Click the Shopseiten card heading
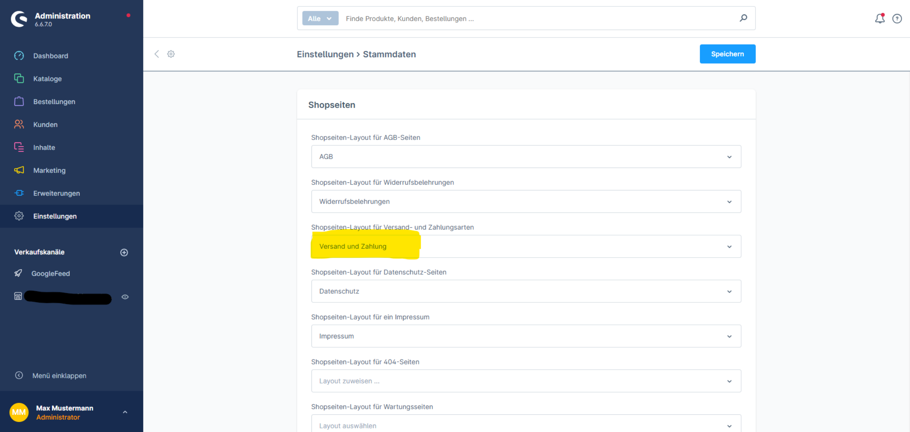This screenshot has height=432, width=910. click(331, 105)
